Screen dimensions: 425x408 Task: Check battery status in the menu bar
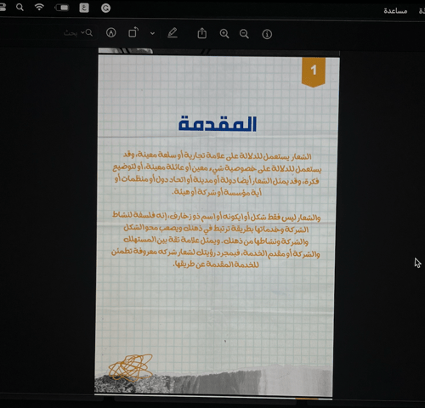[x=62, y=8]
